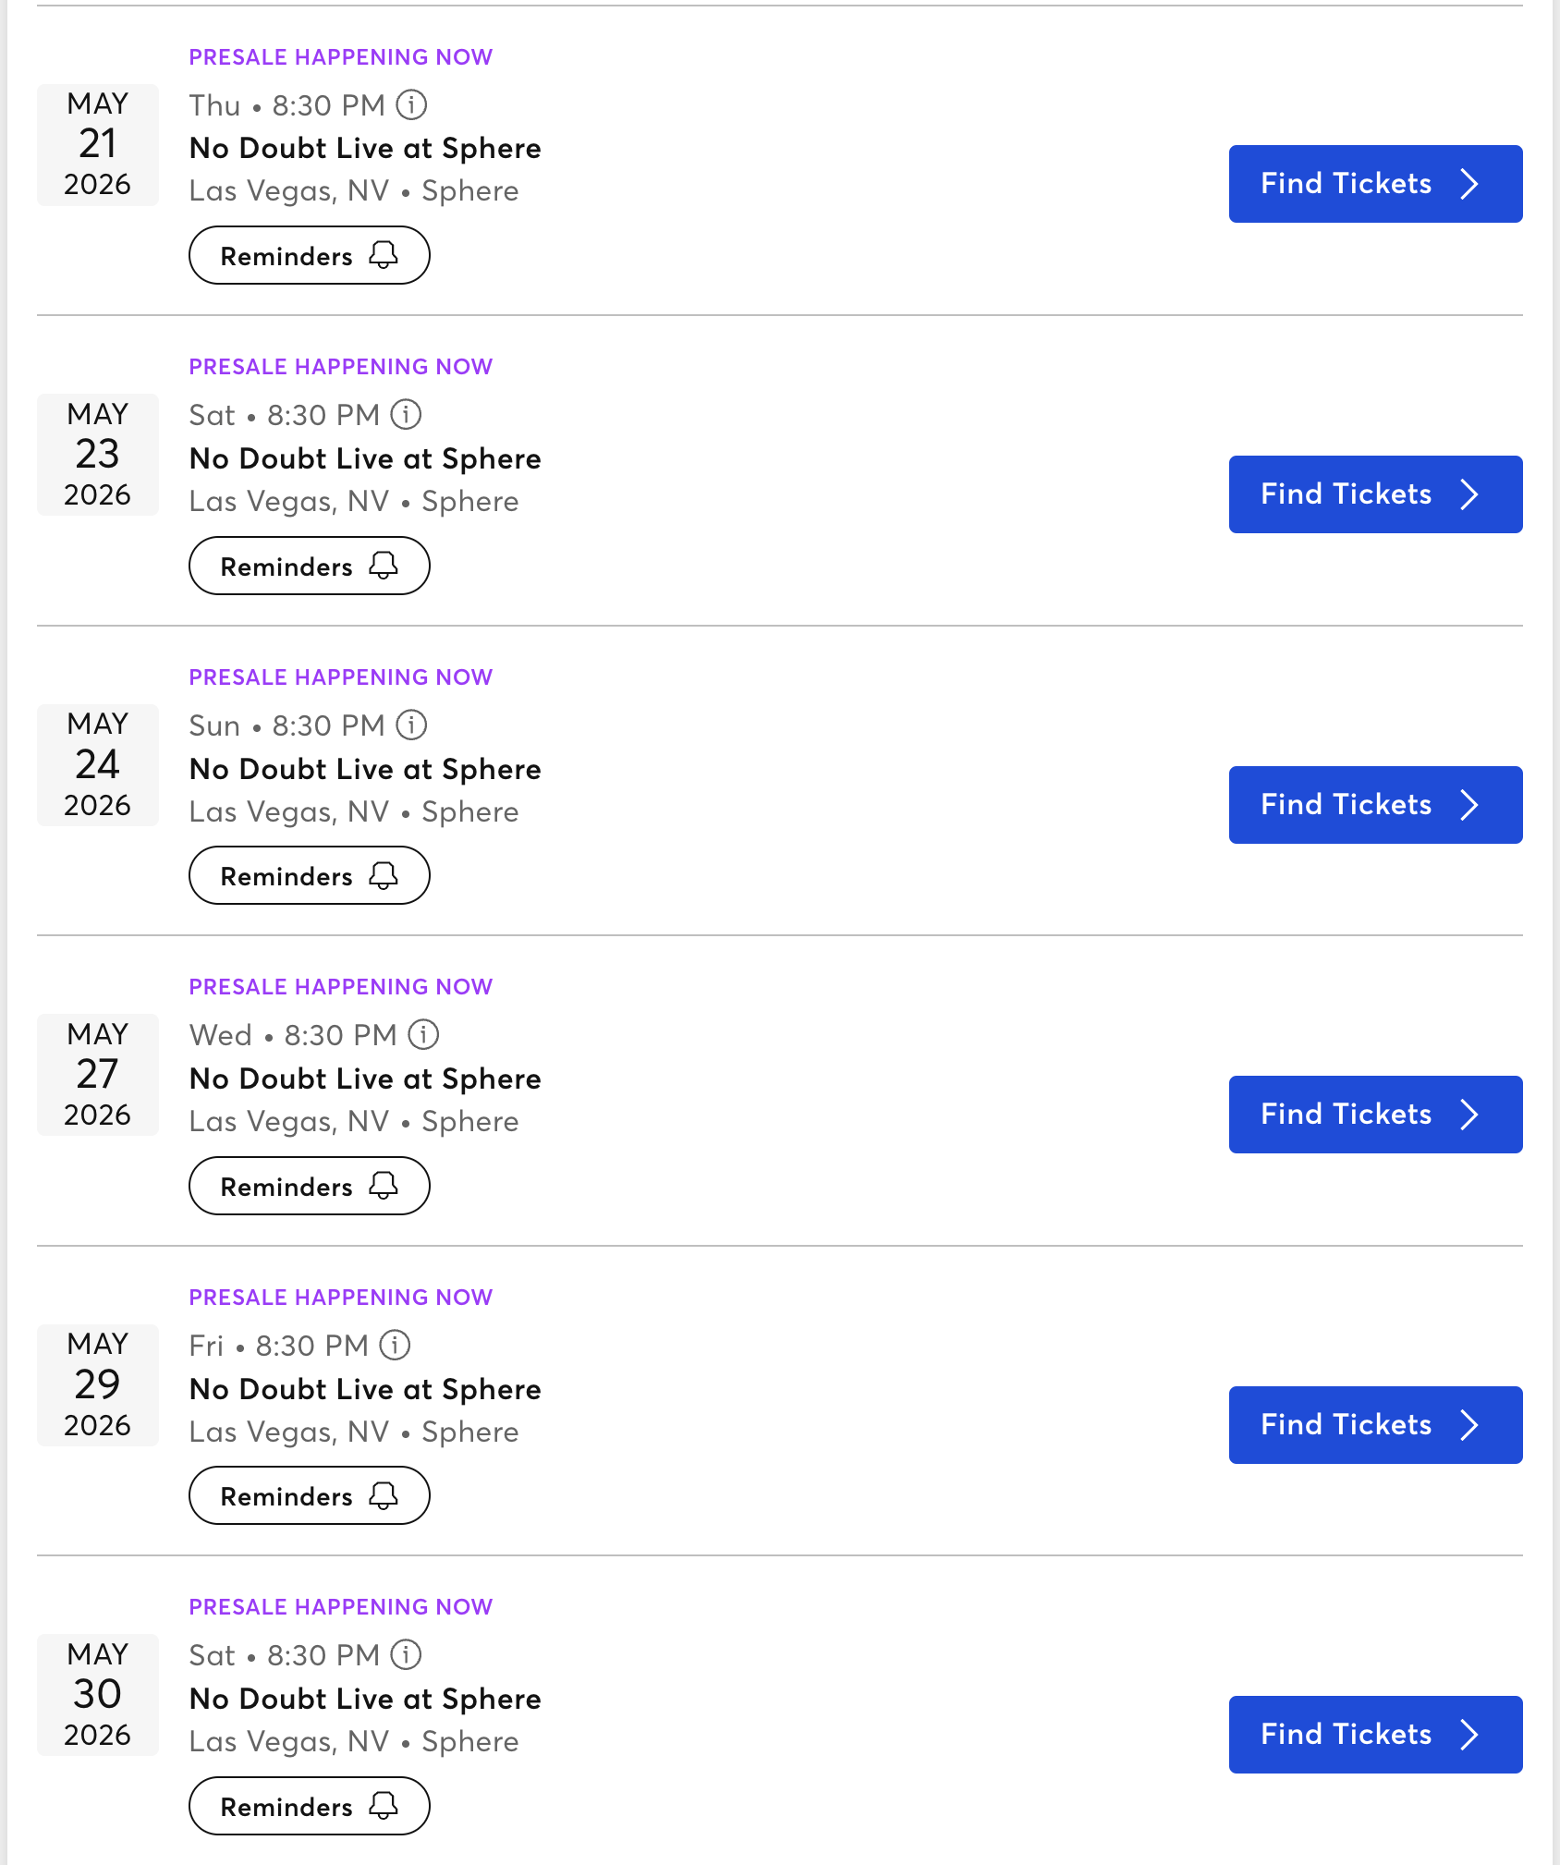Find Tickets for Friday May 29
1560x1865 pixels.
[x=1374, y=1425]
